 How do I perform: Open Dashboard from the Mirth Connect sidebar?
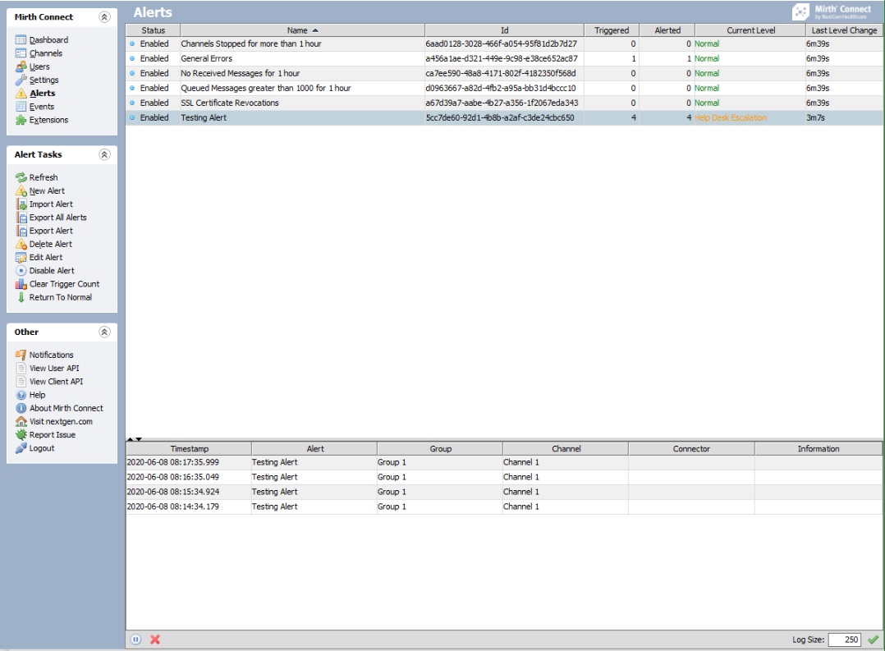pyautogui.click(x=48, y=39)
